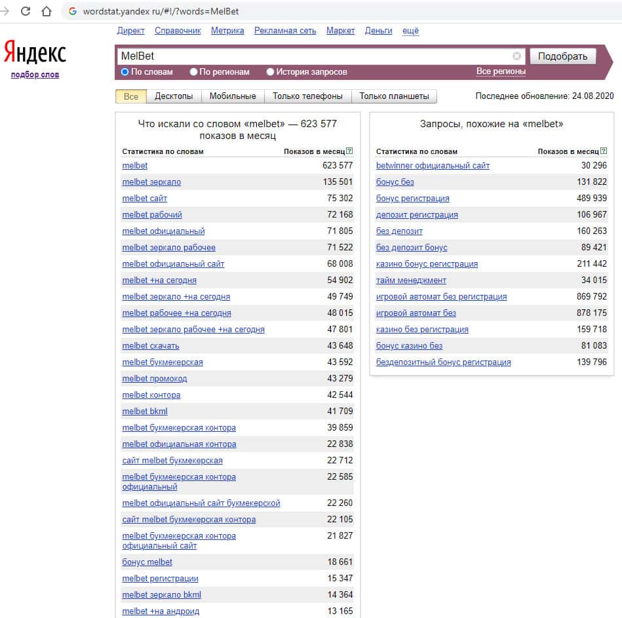Click help icon in left table header
622x618 pixels.
[x=349, y=151]
